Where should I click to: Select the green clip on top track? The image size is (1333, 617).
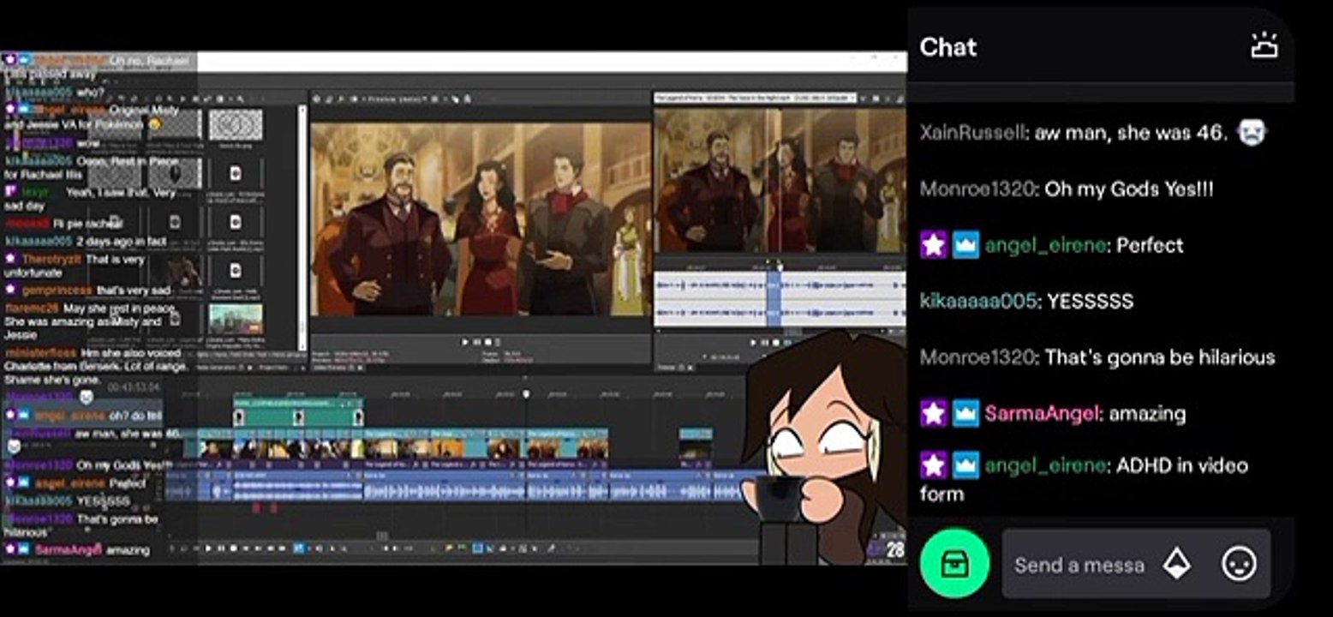tap(298, 412)
